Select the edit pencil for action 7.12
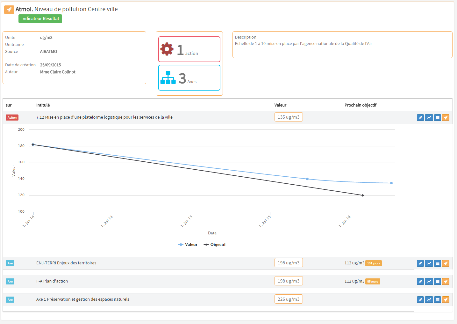The image size is (457, 324). coord(420,117)
